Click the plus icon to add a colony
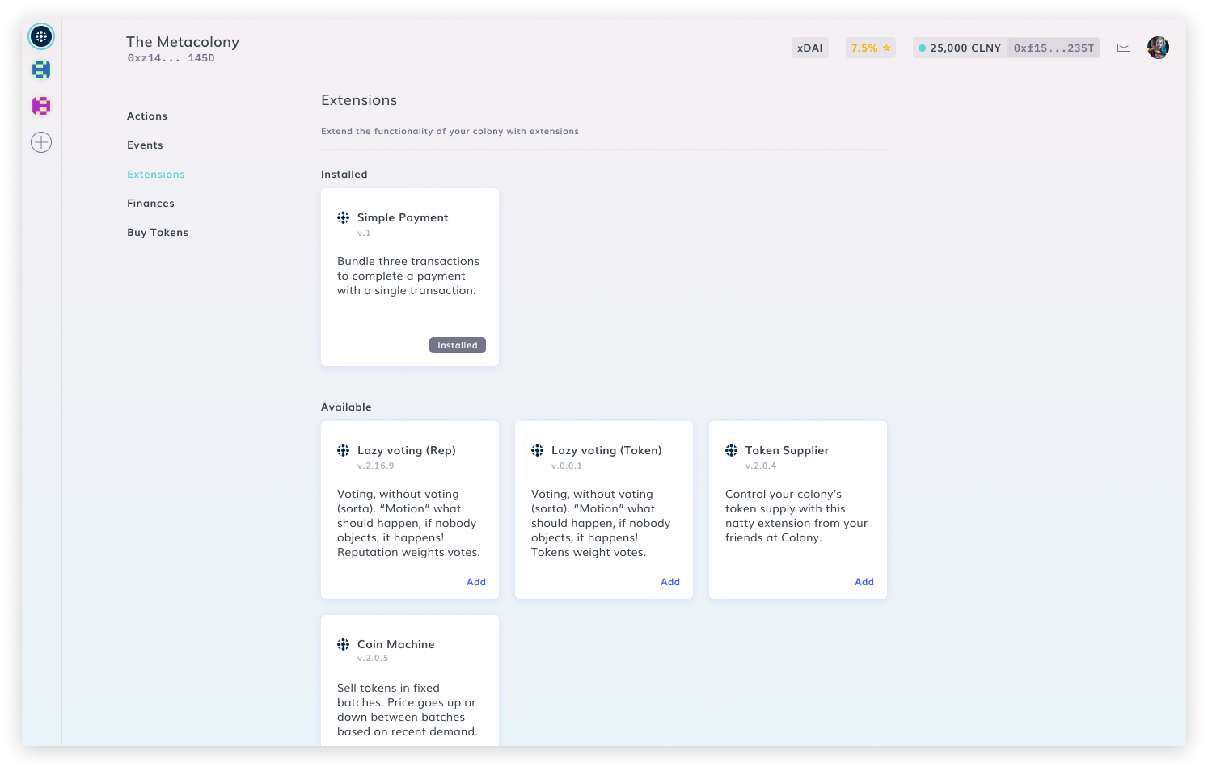The width and height of the screenshot is (1208, 771). click(41, 142)
